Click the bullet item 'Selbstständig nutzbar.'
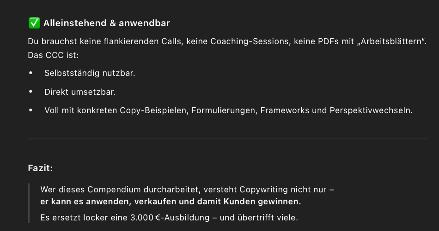Viewport: 439px width, 231px height. (x=90, y=73)
